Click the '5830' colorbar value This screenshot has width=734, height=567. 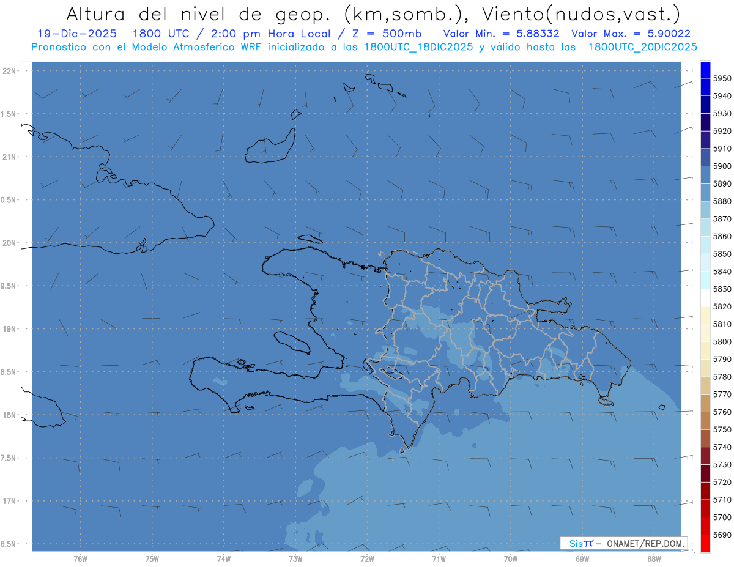[x=722, y=289]
